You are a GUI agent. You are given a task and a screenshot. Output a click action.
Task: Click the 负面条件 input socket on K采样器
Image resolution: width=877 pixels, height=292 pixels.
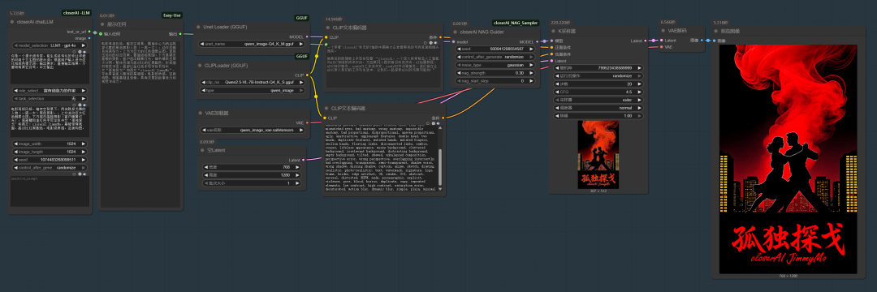[x=552, y=54]
